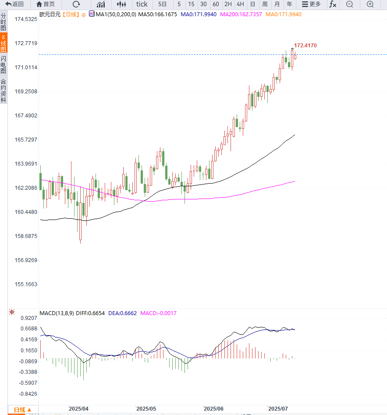The image size is (387, 415).
Task: Open the 分时图 side tab
Action: (4, 22)
